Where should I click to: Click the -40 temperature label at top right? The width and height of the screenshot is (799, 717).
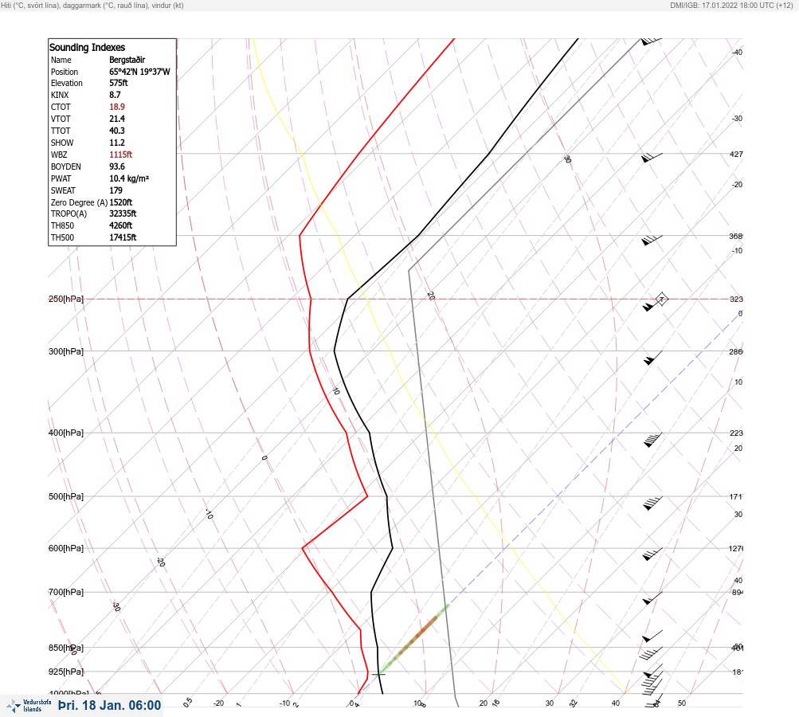pos(737,52)
